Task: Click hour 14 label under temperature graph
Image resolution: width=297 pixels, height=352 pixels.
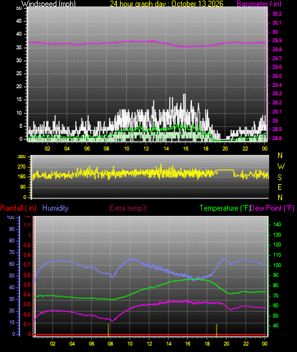Action: [x=169, y=344]
